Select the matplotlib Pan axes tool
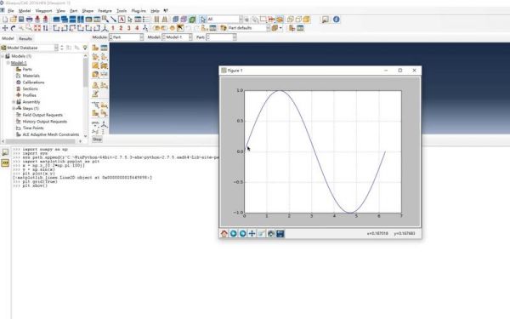Image resolution: width=510 pixels, height=319 pixels. pyautogui.click(x=252, y=233)
